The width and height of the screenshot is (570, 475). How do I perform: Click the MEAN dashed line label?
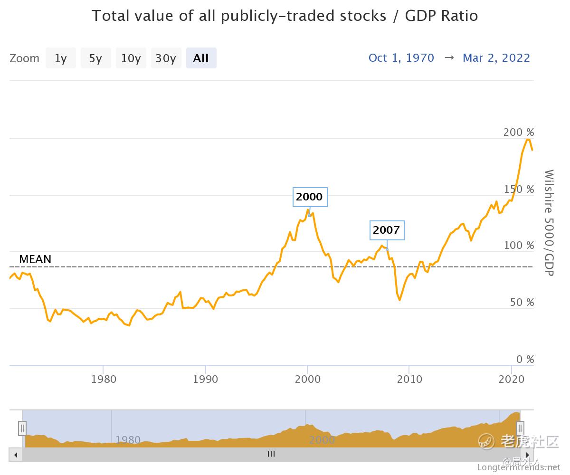(35, 259)
